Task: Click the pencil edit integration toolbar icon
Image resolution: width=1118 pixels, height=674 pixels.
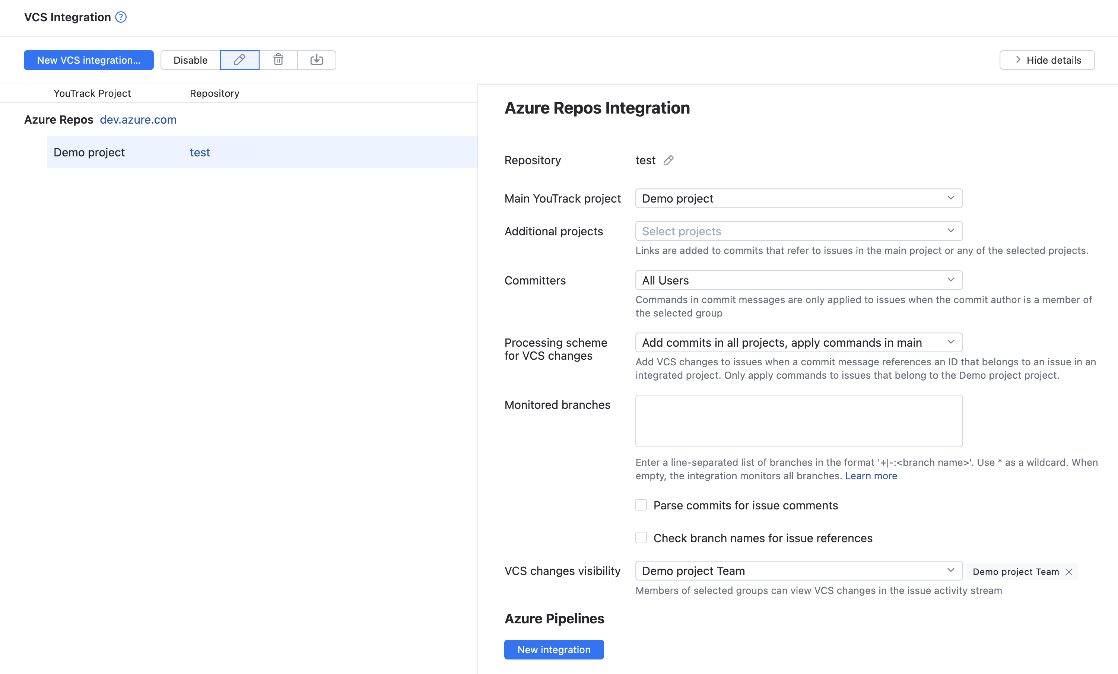Action: tap(239, 60)
